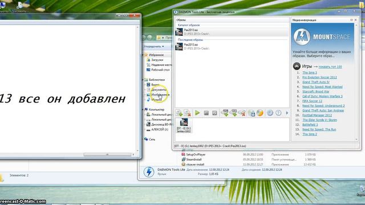
Task: Open Need for Speed: The Run link
Action: [319, 129]
